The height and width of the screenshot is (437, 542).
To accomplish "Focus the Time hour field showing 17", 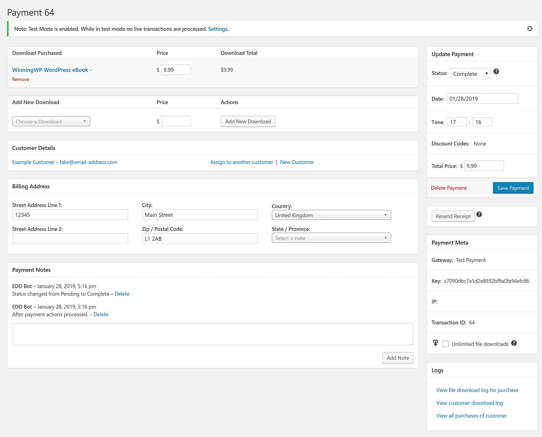I will [x=457, y=122].
